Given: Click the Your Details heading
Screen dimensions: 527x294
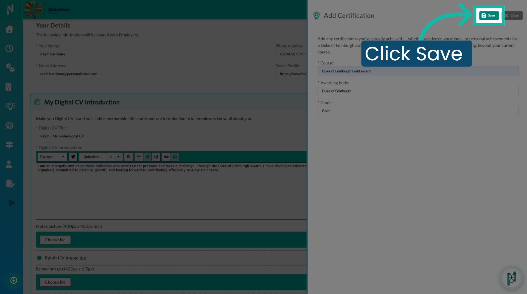Looking at the screenshot, I should [x=53, y=25].
